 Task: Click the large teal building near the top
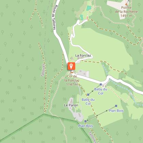[x=89, y=8]
